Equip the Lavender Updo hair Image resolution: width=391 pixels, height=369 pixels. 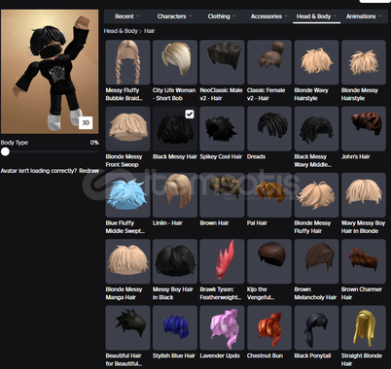point(222,327)
